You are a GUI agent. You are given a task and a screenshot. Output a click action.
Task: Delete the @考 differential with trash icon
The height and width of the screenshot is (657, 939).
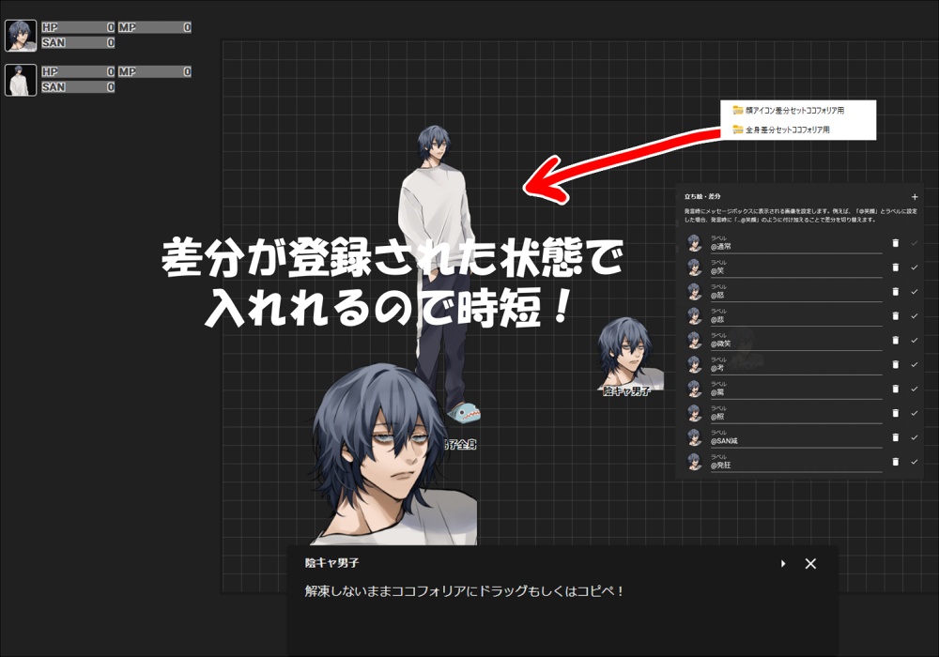point(895,364)
